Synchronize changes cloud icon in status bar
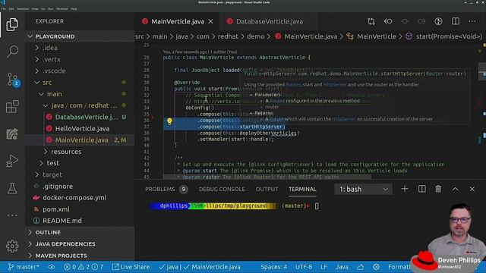Image resolution: width=486 pixels, height=273 pixels. point(52,267)
